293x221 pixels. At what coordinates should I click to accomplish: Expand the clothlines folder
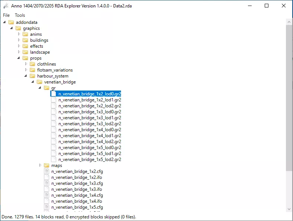[26, 64]
